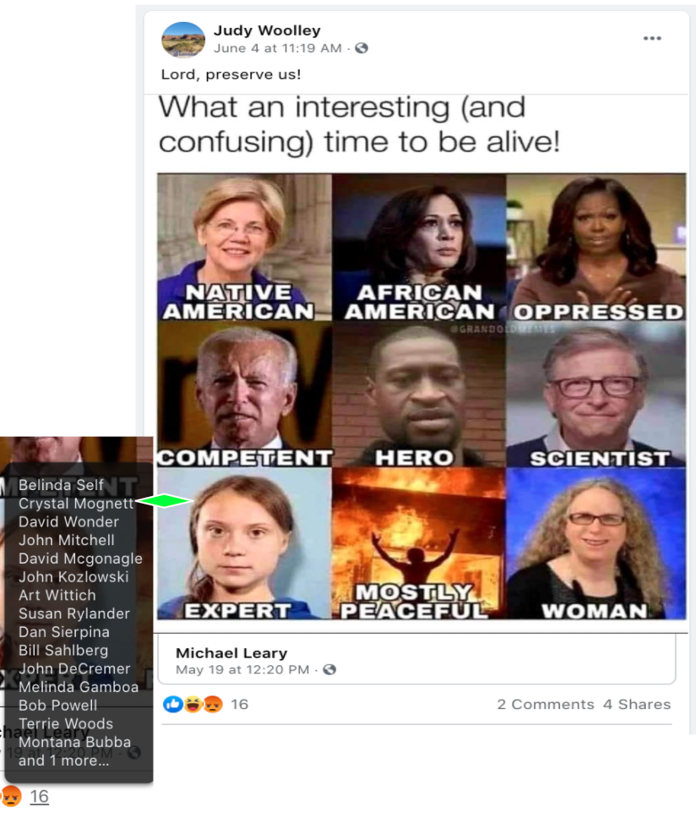696x818 pixels.
Task: View the 4 Shares link
Action: click(637, 704)
